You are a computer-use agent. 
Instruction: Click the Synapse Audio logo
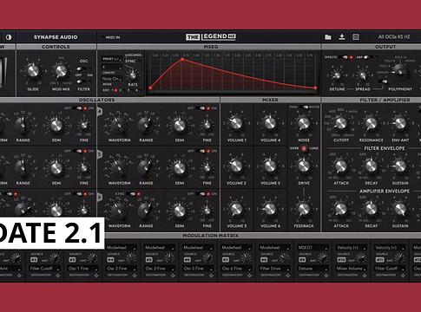pos(56,37)
